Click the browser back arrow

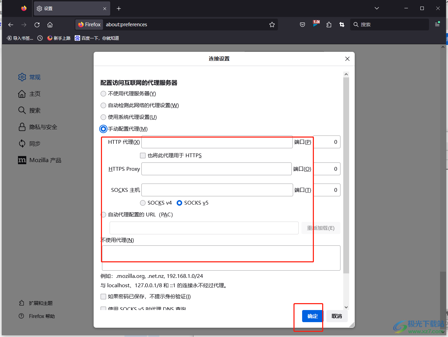point(11,25)
